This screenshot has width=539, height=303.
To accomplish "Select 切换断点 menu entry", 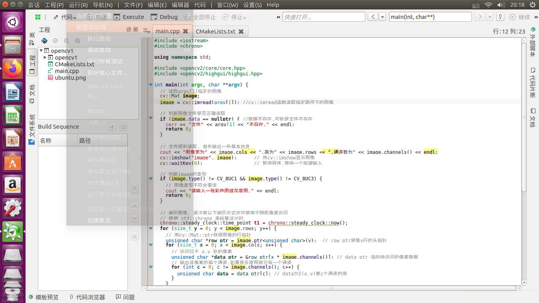I will pos(99,220).
